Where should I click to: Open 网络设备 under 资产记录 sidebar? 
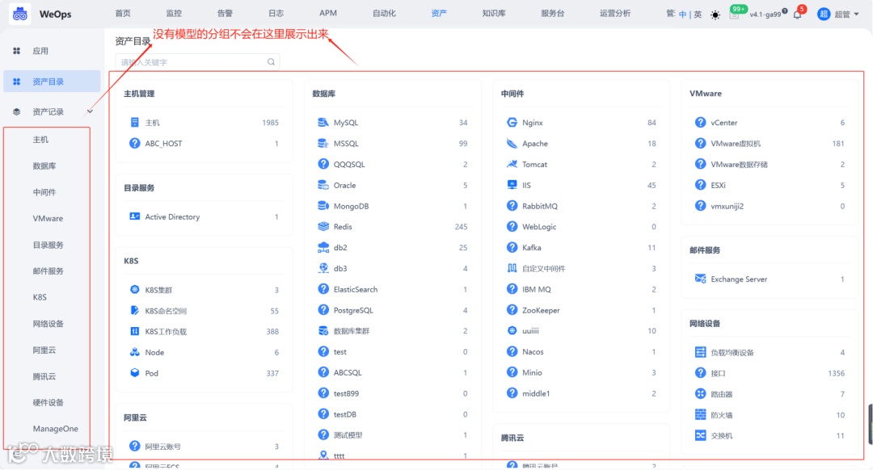point(48,324)
